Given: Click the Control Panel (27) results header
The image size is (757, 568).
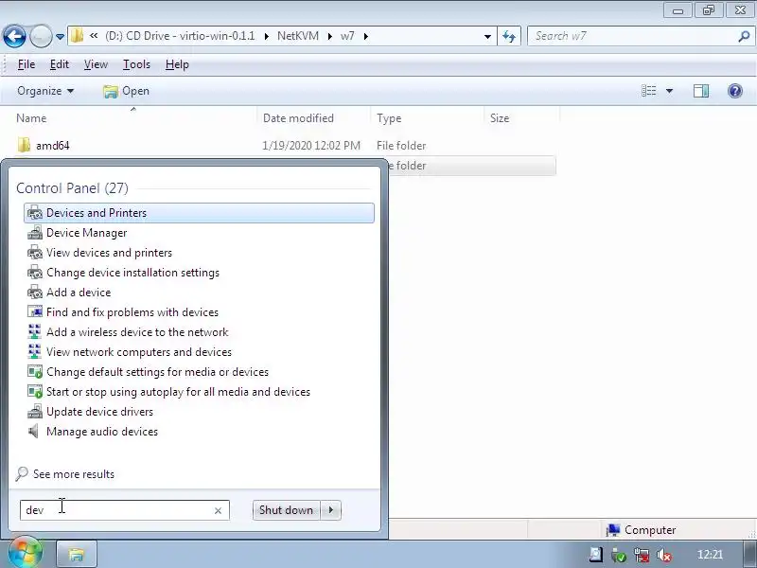Looking at the screenshot, I should [x=73, y=187].
